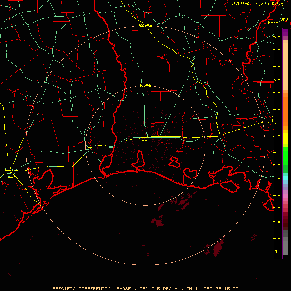Click the bright green color bar segment
This screenshot has width=291, height=291.
pos(286,156)
